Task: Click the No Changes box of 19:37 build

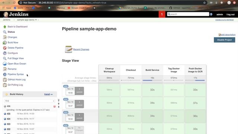Action: pos(79,130)
